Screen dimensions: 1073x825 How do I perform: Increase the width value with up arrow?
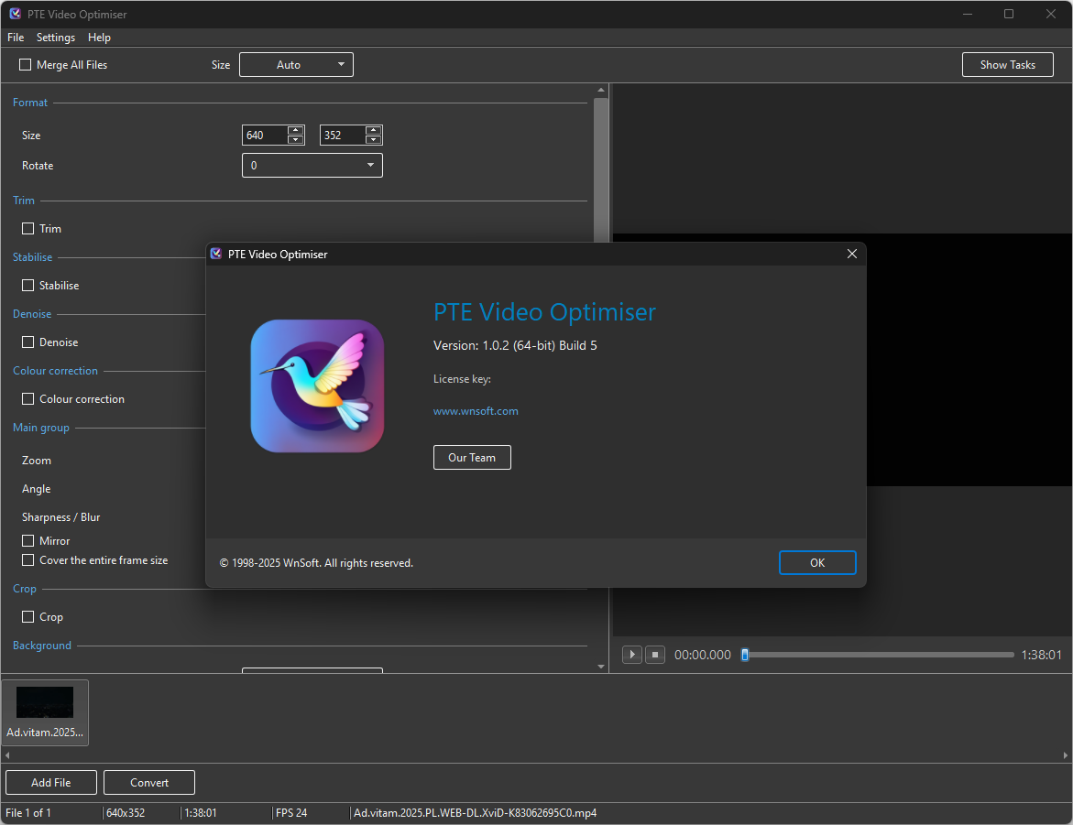296,130
